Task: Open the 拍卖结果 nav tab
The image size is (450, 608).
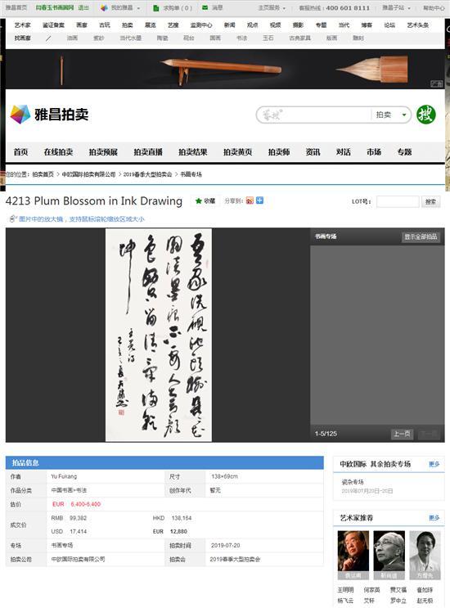Action: tap(193, 152)
